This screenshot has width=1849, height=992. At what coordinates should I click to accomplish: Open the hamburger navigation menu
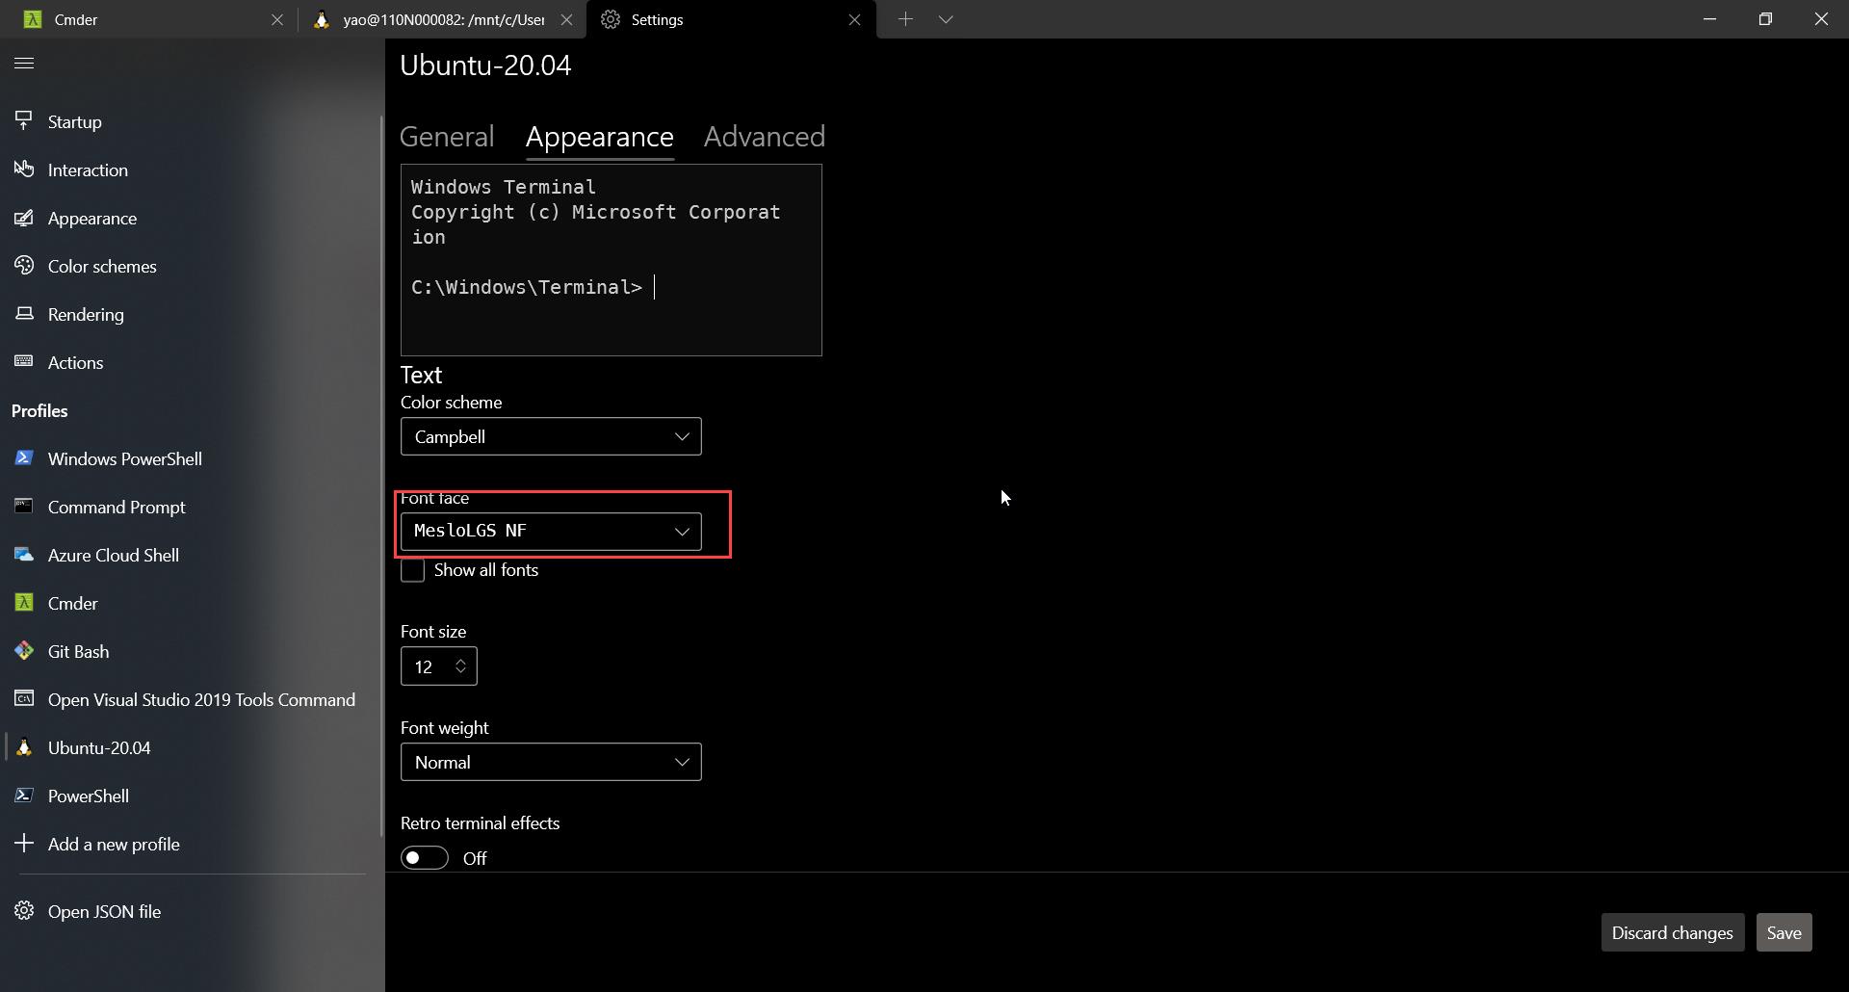click(24, 63)
